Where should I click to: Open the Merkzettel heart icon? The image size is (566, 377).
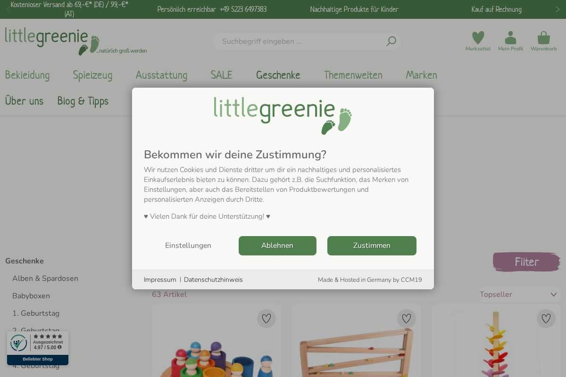click(x=478, y=38)
